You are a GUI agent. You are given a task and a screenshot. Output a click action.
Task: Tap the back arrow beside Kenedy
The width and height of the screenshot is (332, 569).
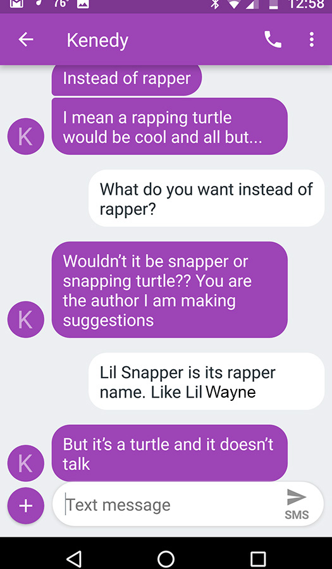[x=26, y=40]
